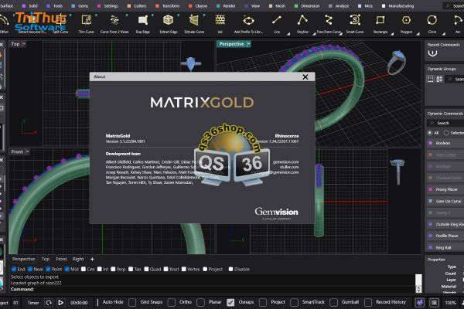
Task: Open the Cutters menu tab
Action: click(x=137, y=6)
